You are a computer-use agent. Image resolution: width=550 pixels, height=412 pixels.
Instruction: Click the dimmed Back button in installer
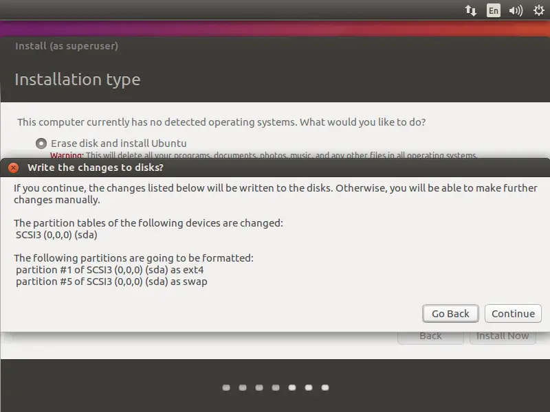pyautogui.click(x=430, y=336)
